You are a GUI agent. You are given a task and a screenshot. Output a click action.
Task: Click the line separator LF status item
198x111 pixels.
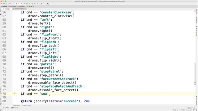[x=178, y=110]
